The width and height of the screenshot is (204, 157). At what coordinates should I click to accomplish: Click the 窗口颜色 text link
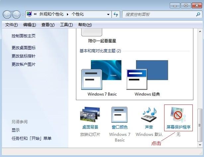119,127
